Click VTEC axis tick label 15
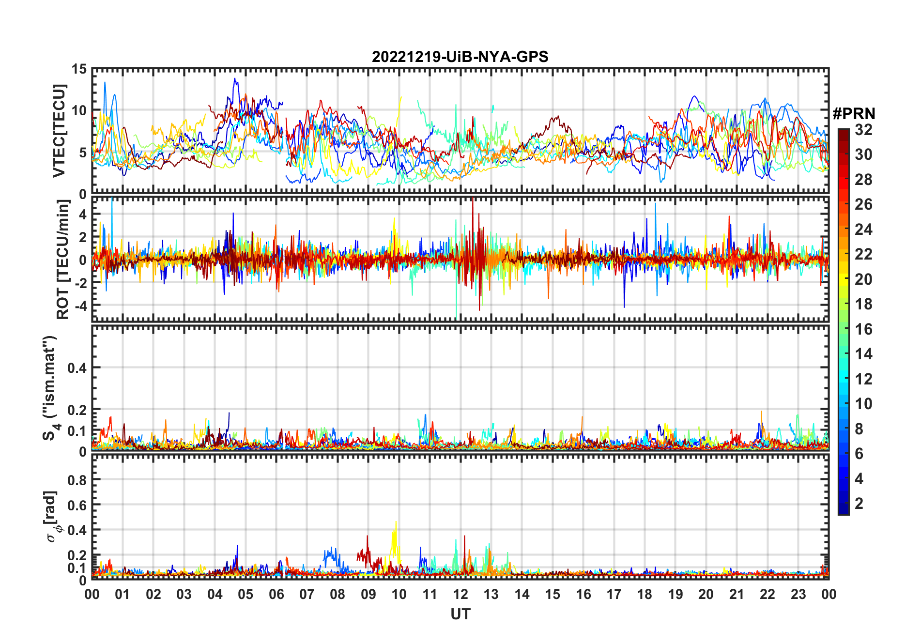Image resolution: width=921 pixels, height=644 pixels. point(79,69)
